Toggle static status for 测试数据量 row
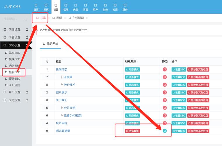Image resolution: width=222 pixels, height=146 pixels. click(165, 131)
